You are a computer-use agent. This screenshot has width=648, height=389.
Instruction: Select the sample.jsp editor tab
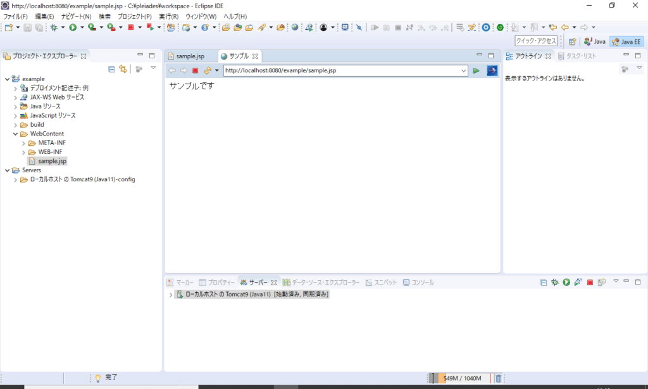(190, 56)
